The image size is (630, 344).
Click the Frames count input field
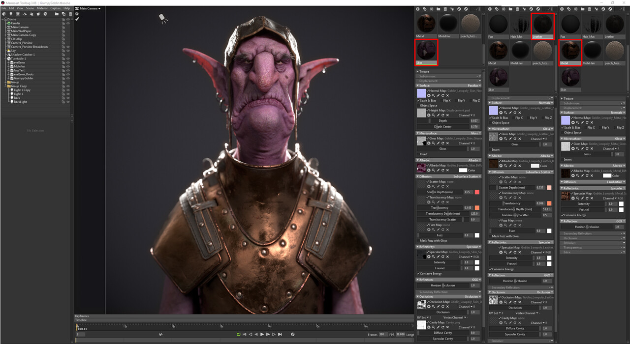click(x=383, y=334)
